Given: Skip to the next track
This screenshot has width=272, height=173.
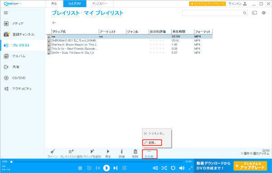Looking at the screenshot, I should [115, 168].
